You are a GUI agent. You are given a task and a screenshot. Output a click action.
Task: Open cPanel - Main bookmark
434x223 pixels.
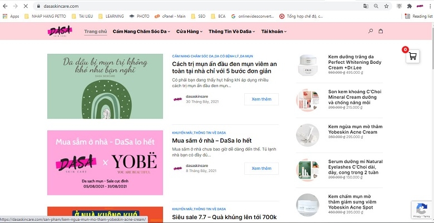point(170,16)
